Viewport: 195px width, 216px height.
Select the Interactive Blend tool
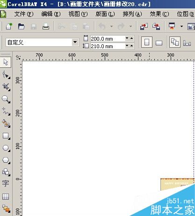click(x=6, y=209)
